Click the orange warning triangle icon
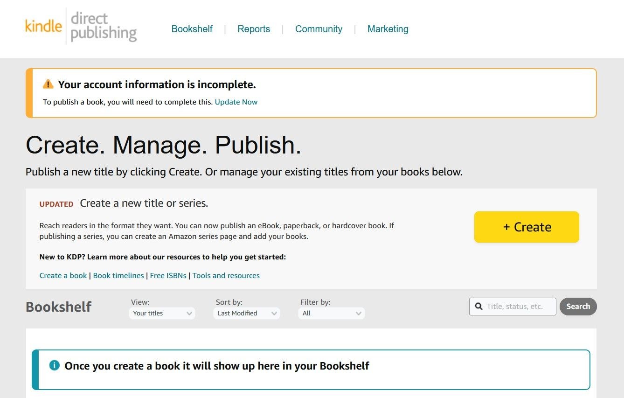624x398 pixels. [48, 84]
